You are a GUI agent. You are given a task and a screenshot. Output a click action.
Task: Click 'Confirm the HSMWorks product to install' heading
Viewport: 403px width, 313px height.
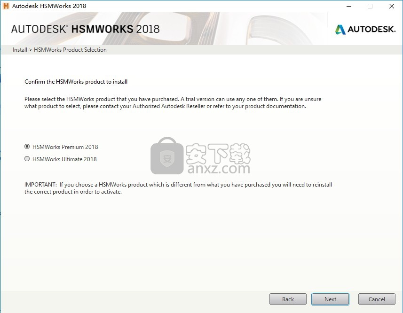point(76,82)
